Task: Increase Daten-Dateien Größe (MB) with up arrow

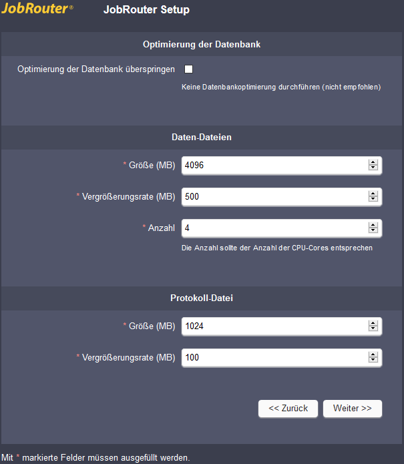Action: pyautogui.click(x=373, y=162)
